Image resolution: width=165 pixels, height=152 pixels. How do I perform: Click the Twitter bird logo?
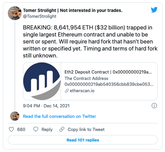(x=154, y=10)
